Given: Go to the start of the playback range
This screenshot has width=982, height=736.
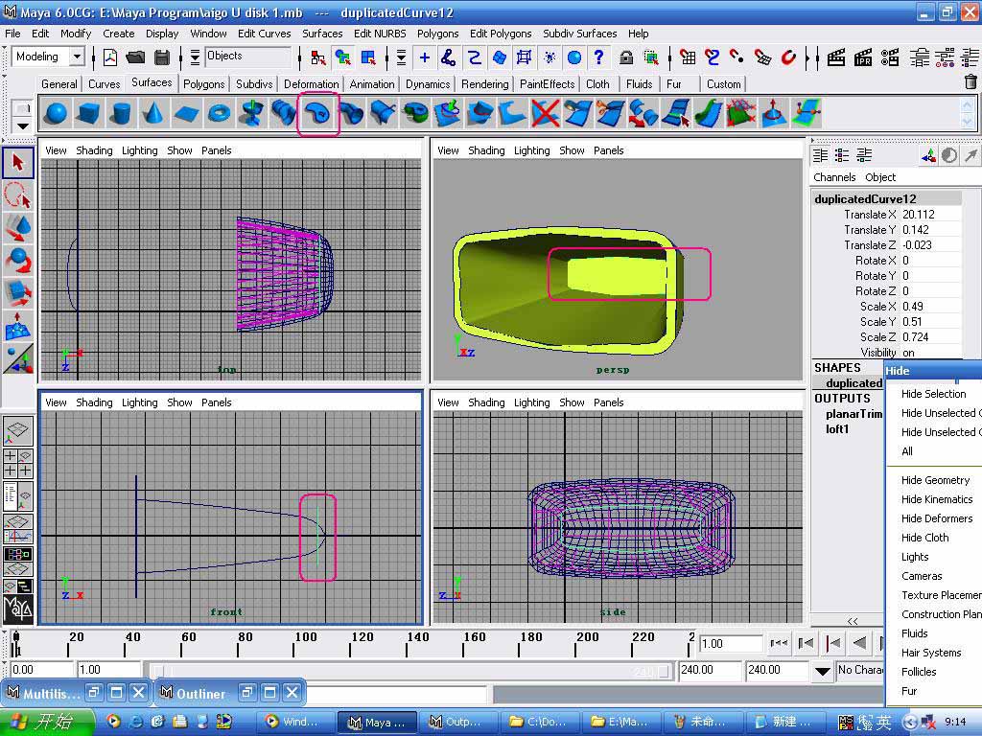Looking at the screenshot, I should (779, 643).
